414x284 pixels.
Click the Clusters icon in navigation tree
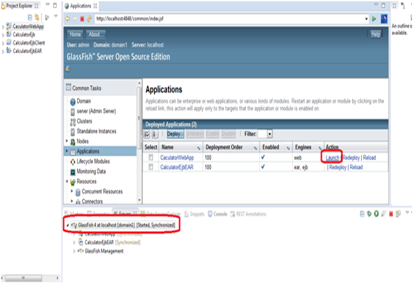(73, 122)
